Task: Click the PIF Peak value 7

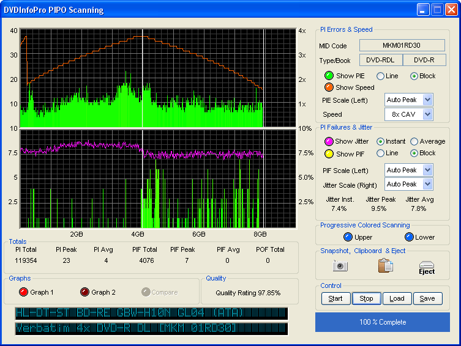Action: pos(187,260)
